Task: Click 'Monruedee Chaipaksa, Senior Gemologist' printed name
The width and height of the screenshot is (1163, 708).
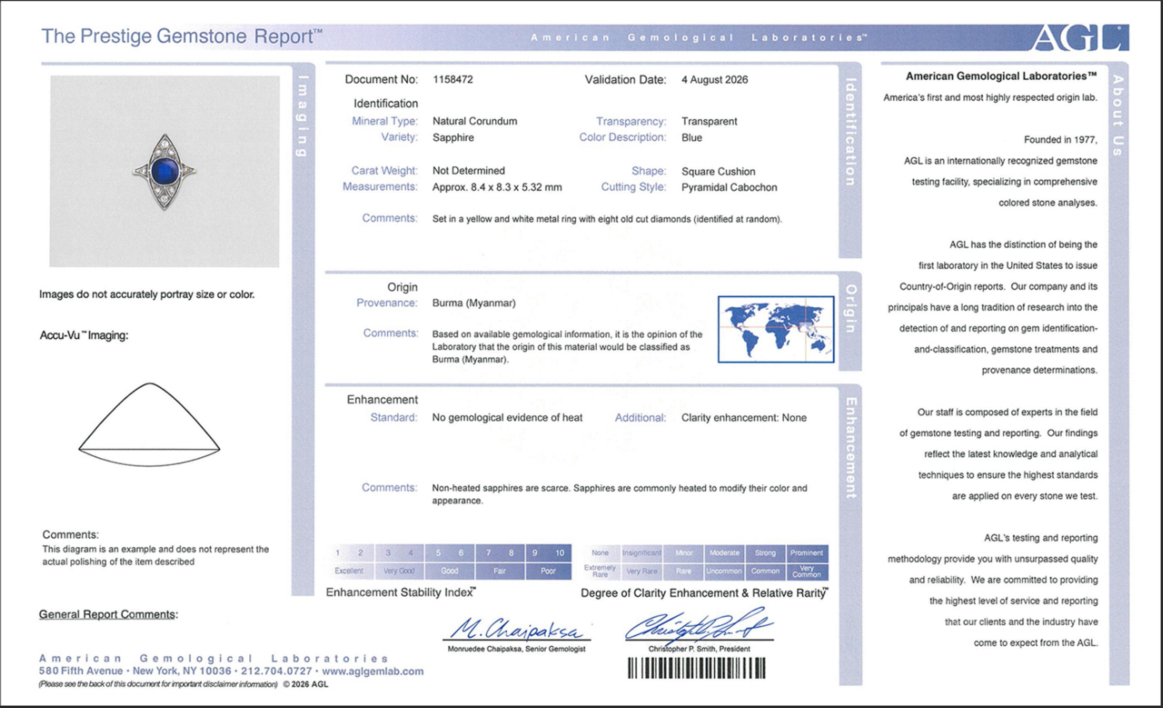Action: tap(516, 649)
